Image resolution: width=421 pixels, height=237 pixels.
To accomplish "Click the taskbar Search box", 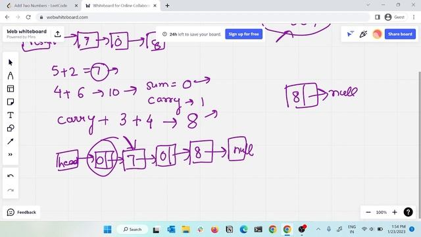I will click(x=132, y=229).
